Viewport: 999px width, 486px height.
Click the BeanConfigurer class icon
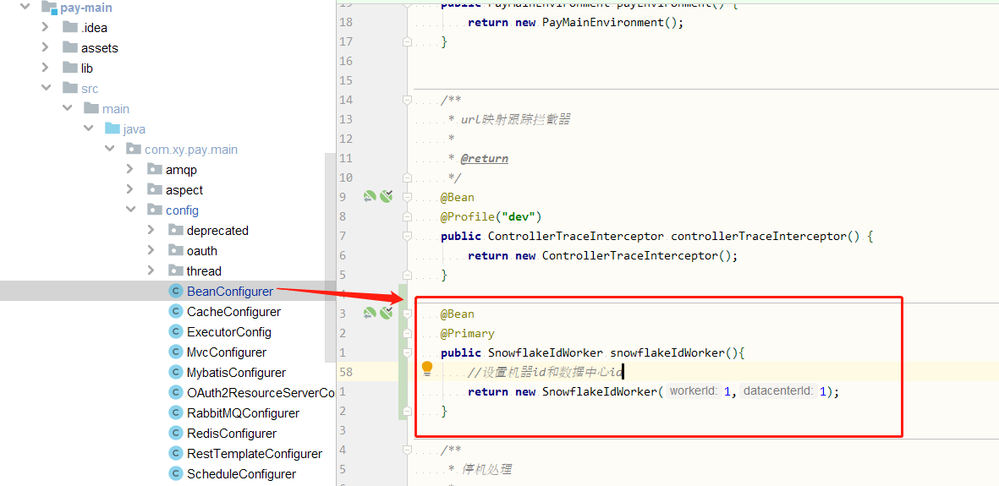coord(175,291)
